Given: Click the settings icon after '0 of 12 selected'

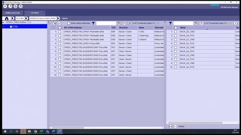Looking at the screenshot, I should (157, 23).
